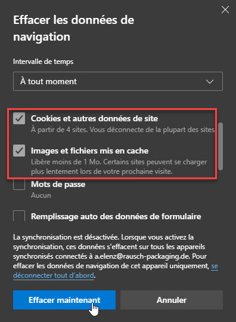Image resolution: width=236 pixels, height=322 pixels.
Task: Tick the Remplissage auto des données checkbox
Action: click(19, 216)
